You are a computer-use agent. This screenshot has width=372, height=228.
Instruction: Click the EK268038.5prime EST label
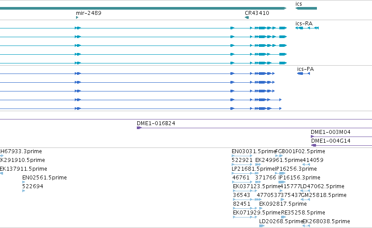[x=326, y=221]
